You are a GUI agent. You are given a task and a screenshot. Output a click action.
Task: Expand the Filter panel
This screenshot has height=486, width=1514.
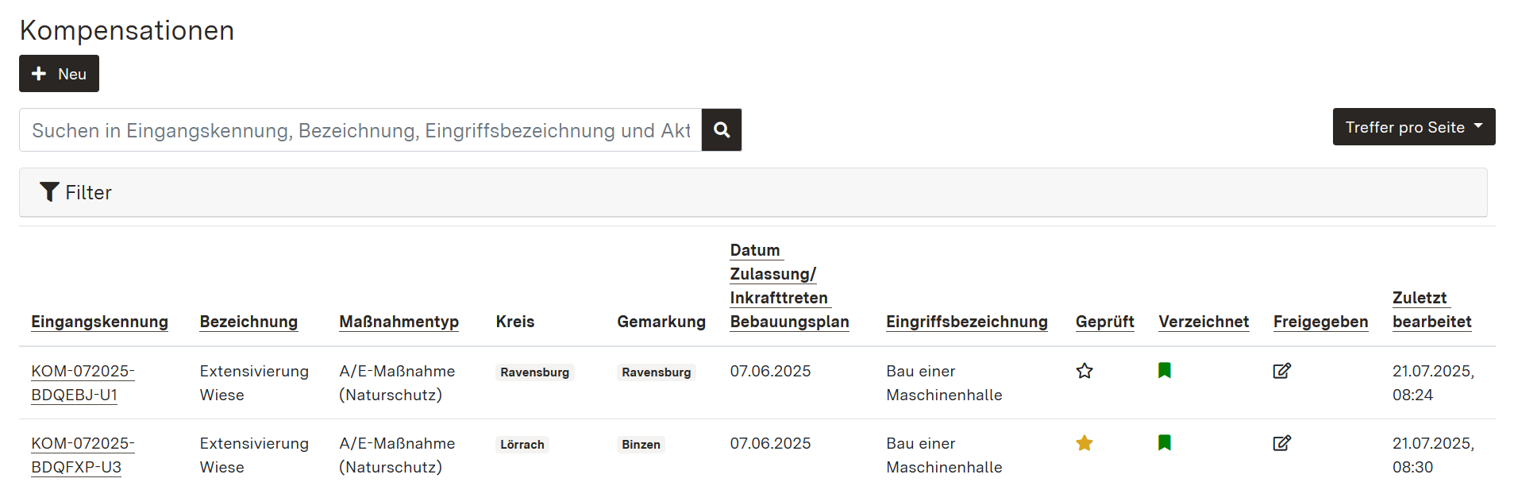pyautogui.click(x=89, y=192)
